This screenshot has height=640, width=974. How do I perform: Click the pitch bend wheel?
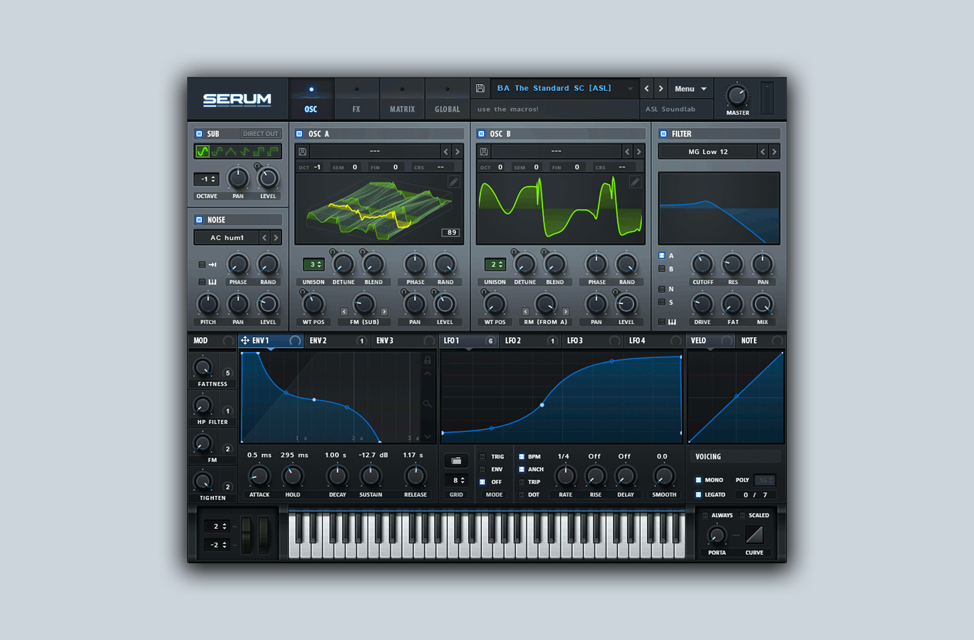point(247,535)
